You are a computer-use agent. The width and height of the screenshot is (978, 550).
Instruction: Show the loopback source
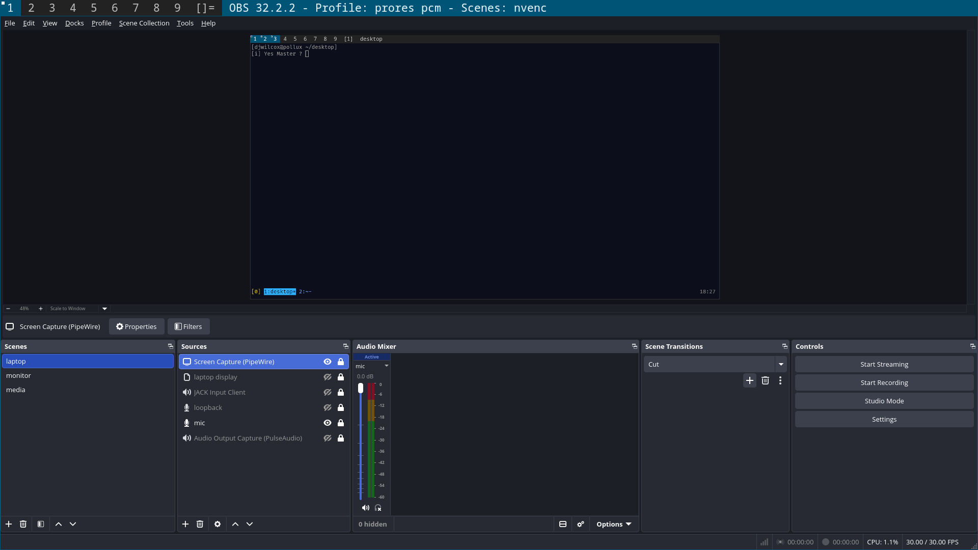pyautogui.click(x=328, y=407)
